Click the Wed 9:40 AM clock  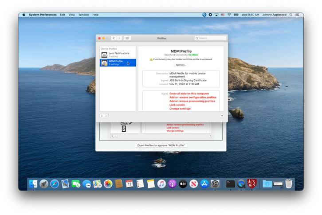(250, 15)
